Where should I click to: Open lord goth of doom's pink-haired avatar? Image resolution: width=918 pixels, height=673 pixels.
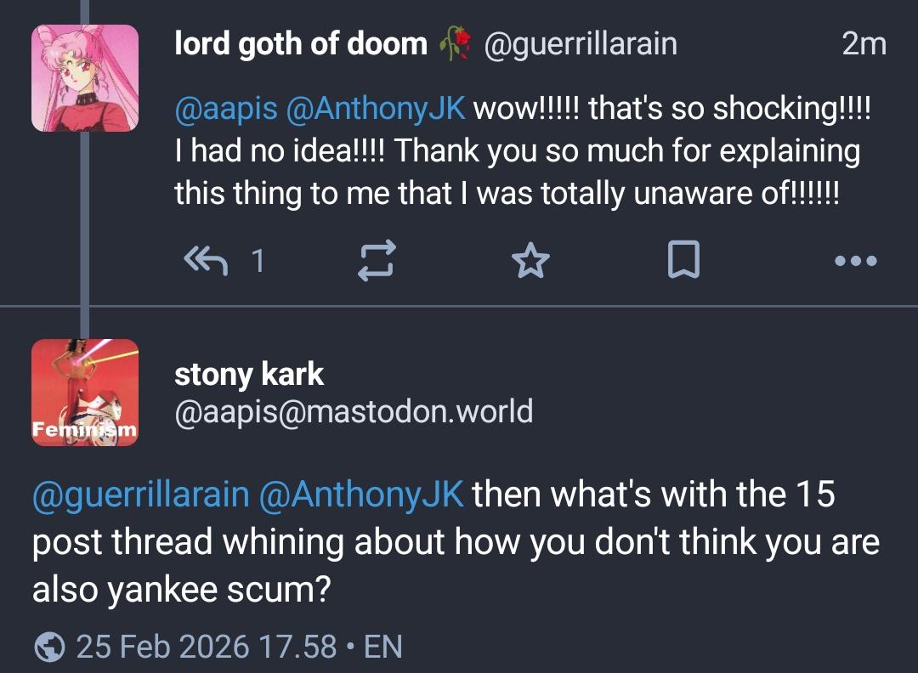pyautogui.click(x=85, y=78)
